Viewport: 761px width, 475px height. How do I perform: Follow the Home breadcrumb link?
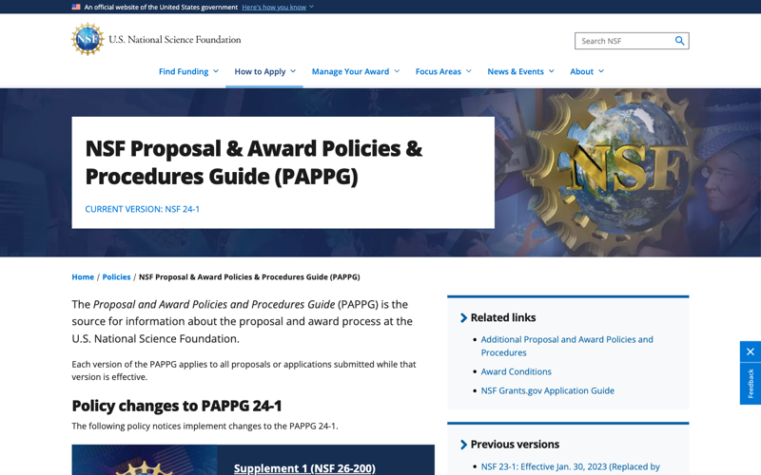click(x=83, y=276)
